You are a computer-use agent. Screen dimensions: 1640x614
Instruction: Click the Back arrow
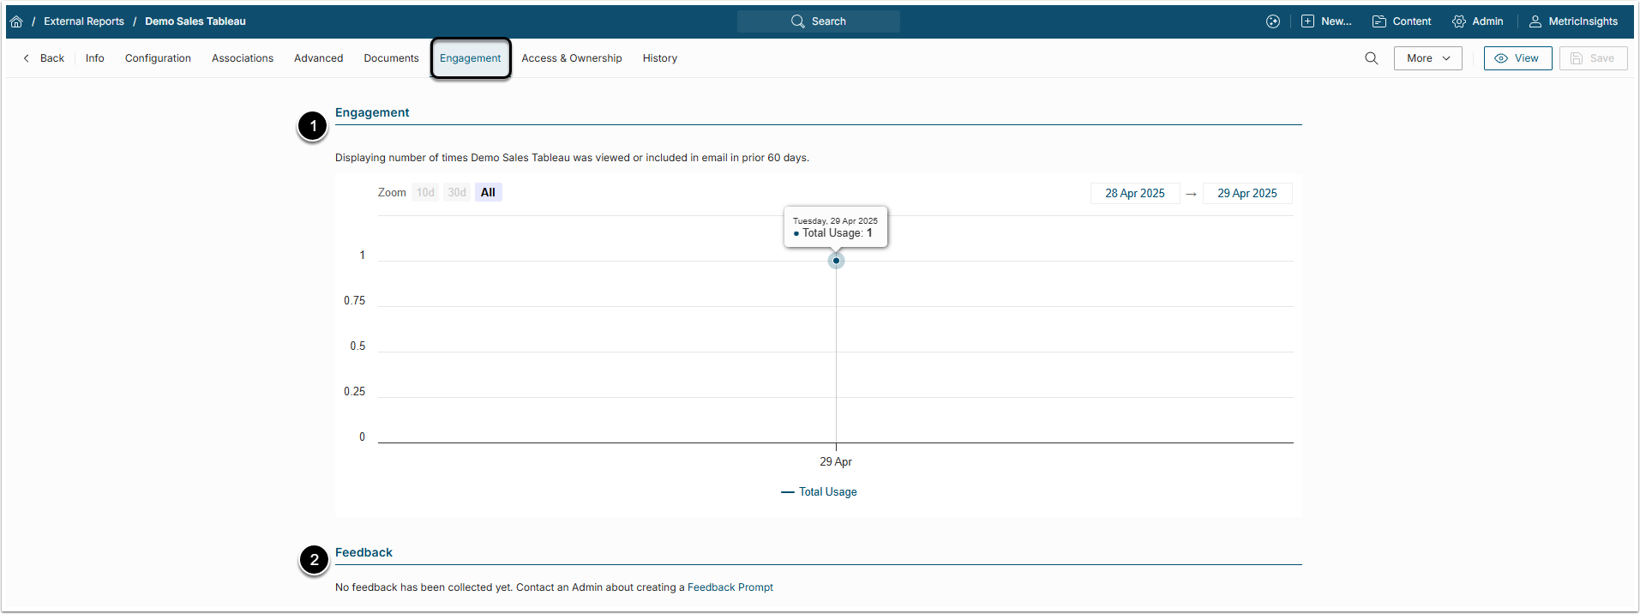coord(44,58)
